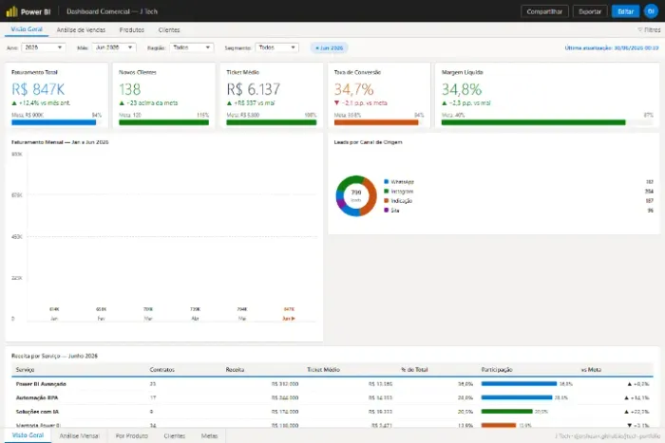
Task: Open the Filtros filter pane
Action: coord(649,30)
